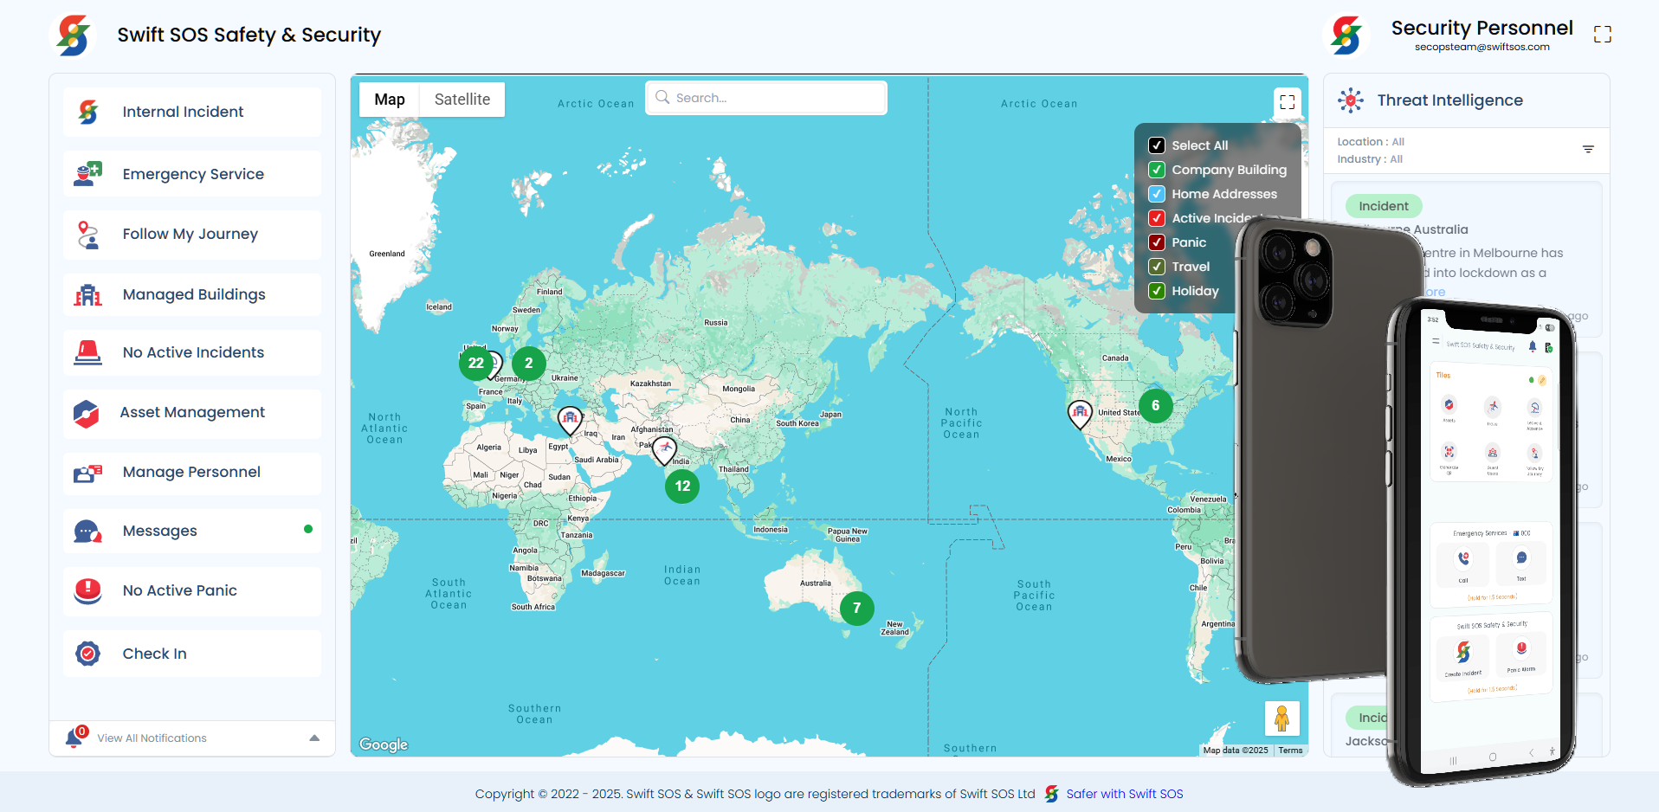Click the building pin near Iraq
Viewport: 1659px width, 812px height.
coord(570,421)
